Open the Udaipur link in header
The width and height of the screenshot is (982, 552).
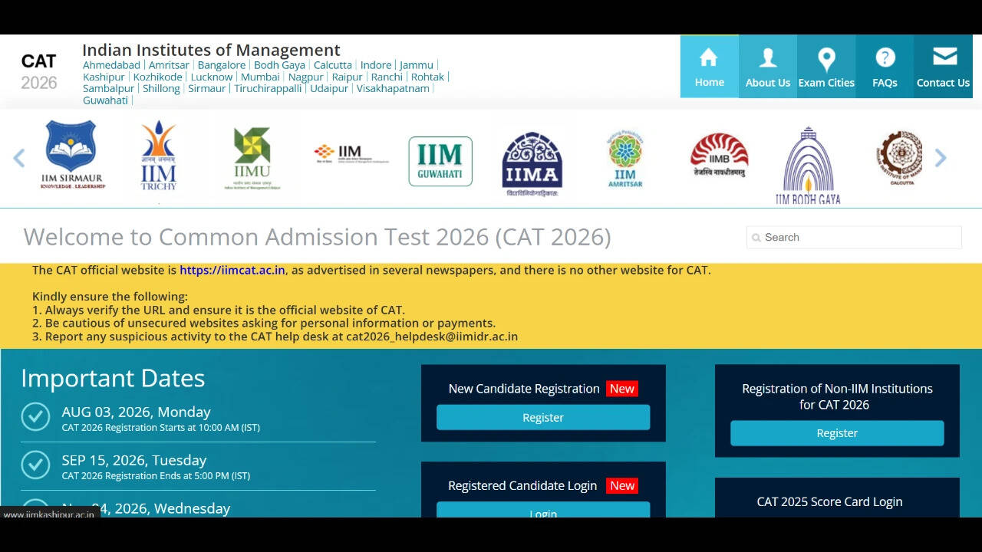(x=329, y=88)
